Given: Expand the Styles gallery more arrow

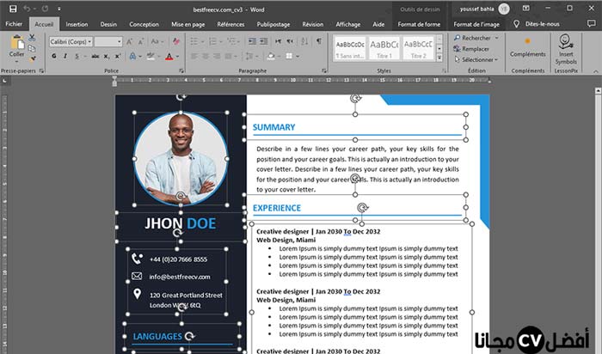Looking at the screenshot, I should tap(439, 58).
